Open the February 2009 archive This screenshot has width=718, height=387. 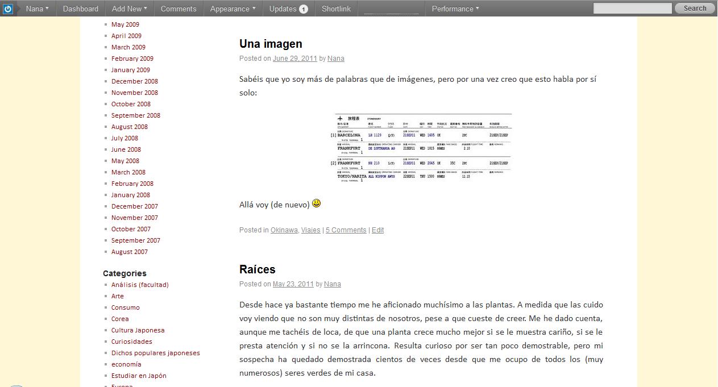coord(132,59)
